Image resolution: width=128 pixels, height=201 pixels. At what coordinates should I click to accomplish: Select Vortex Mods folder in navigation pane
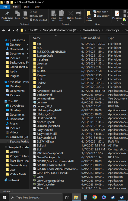tap(18, 174)
